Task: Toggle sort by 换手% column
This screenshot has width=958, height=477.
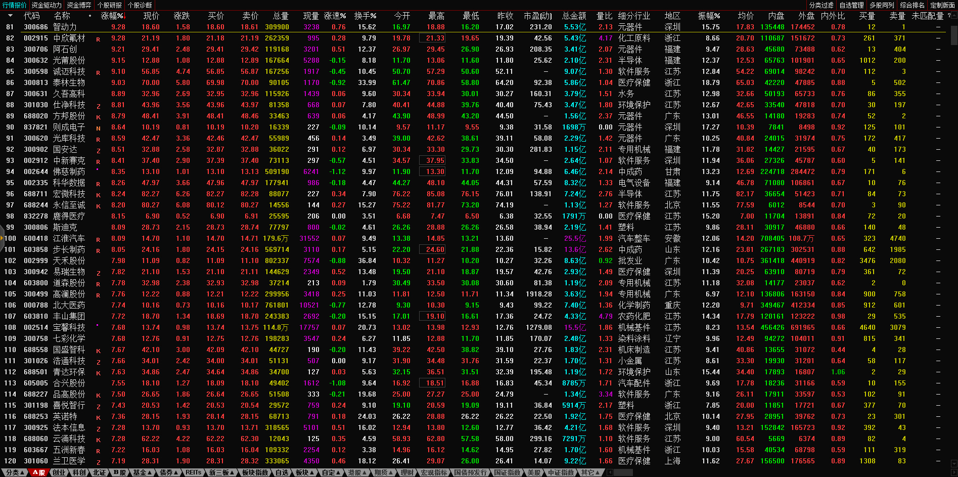Action: (365, 16)
